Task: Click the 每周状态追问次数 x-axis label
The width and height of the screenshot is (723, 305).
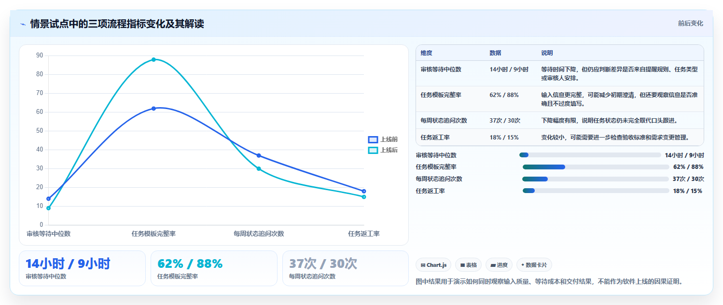Action: click(x=259, y=234)
